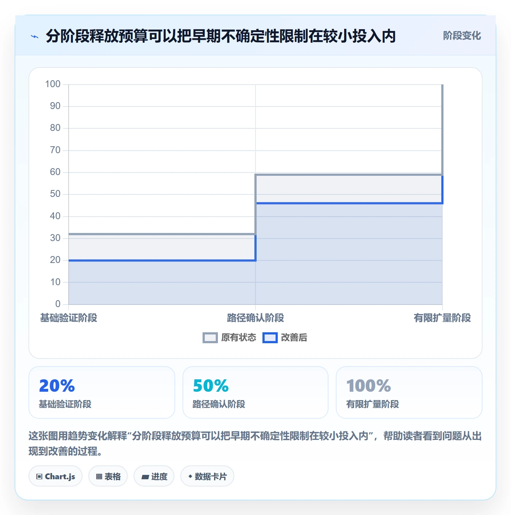This screenshot has width=511, height=515.
Task: Click the 阶段变化 label in the header
Action: point(462,36)
